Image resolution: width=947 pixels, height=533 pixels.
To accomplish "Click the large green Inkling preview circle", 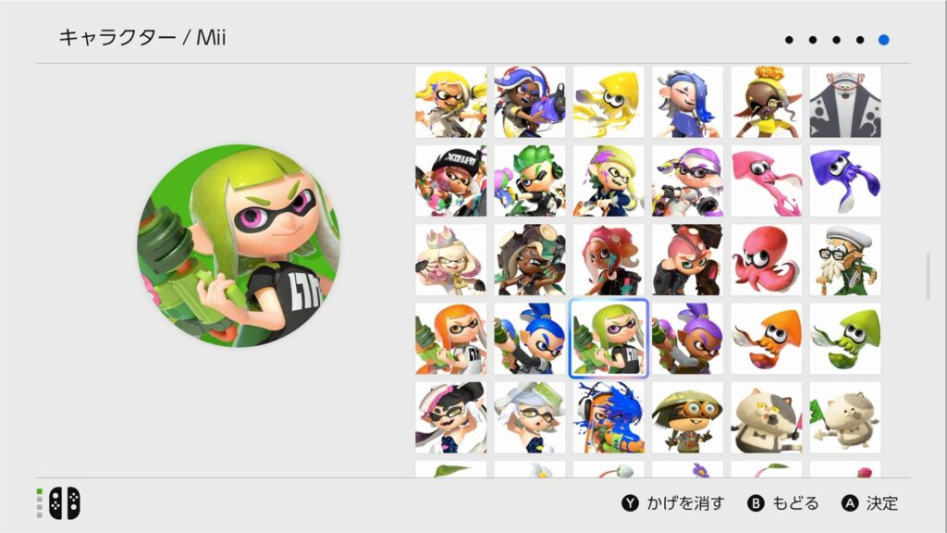I will point(239,245).
